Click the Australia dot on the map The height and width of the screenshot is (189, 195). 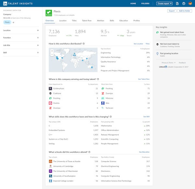tap(92, 67)
